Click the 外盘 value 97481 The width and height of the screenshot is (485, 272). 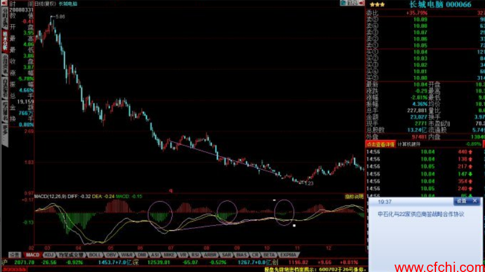pos(419,137)
